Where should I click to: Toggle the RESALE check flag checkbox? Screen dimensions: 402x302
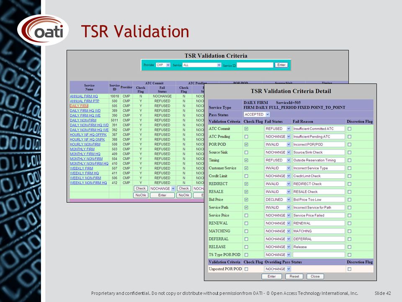point(246,192)
